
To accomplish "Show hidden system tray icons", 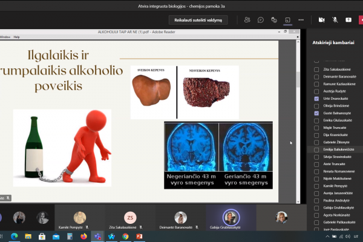I will (x=327, y=237).
